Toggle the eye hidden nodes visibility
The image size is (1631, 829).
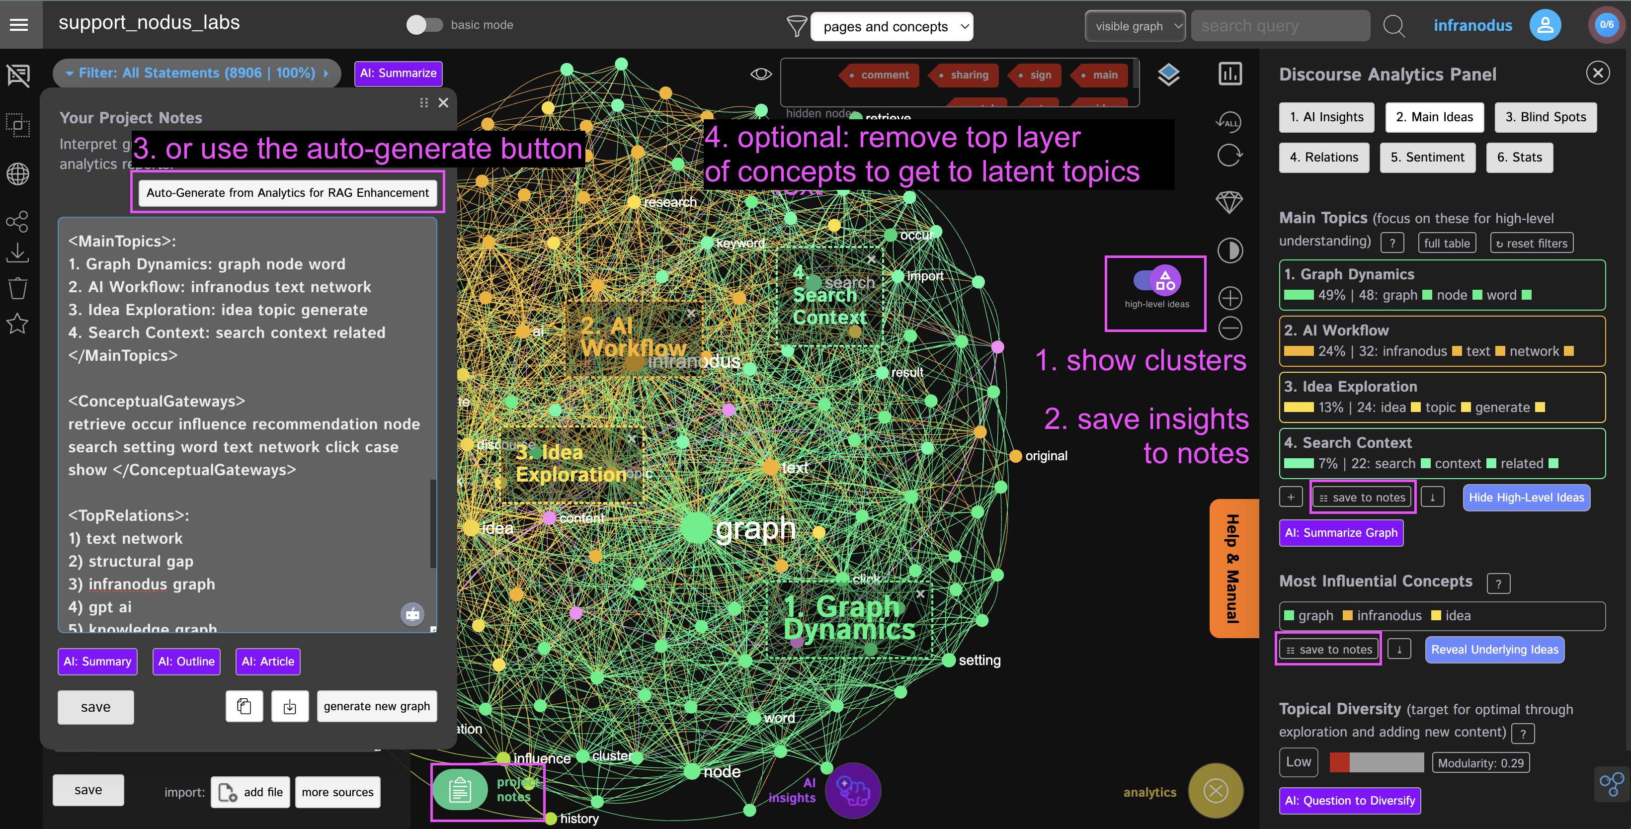click(760, 74)
